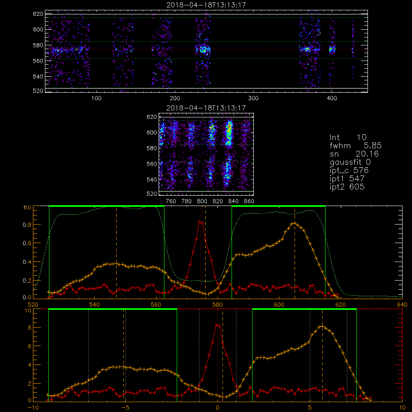
Task: Click the '300' x-axis tick label of top spectrogram
Action: pos(253,98)
